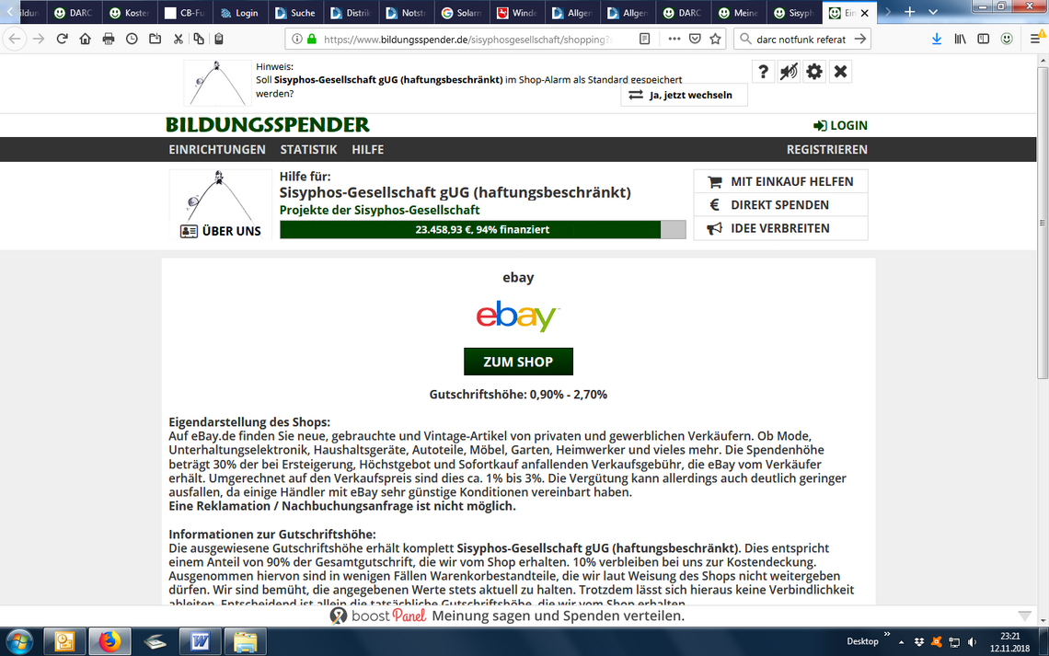1049x656 pixels.
Task: Open the Firefox hamburger menu
Action: pos(1035,39)
